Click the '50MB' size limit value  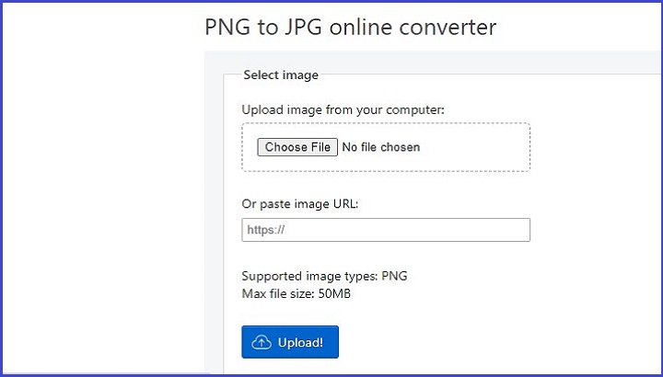click(x=332, y=293)
